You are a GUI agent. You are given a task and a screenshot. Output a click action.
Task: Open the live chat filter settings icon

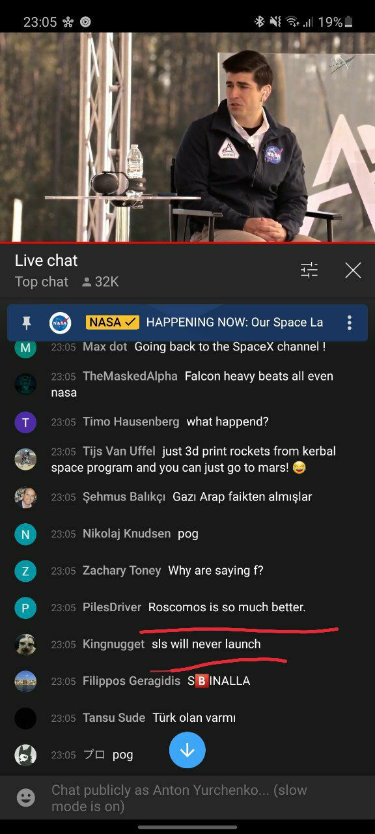point(309,270)
